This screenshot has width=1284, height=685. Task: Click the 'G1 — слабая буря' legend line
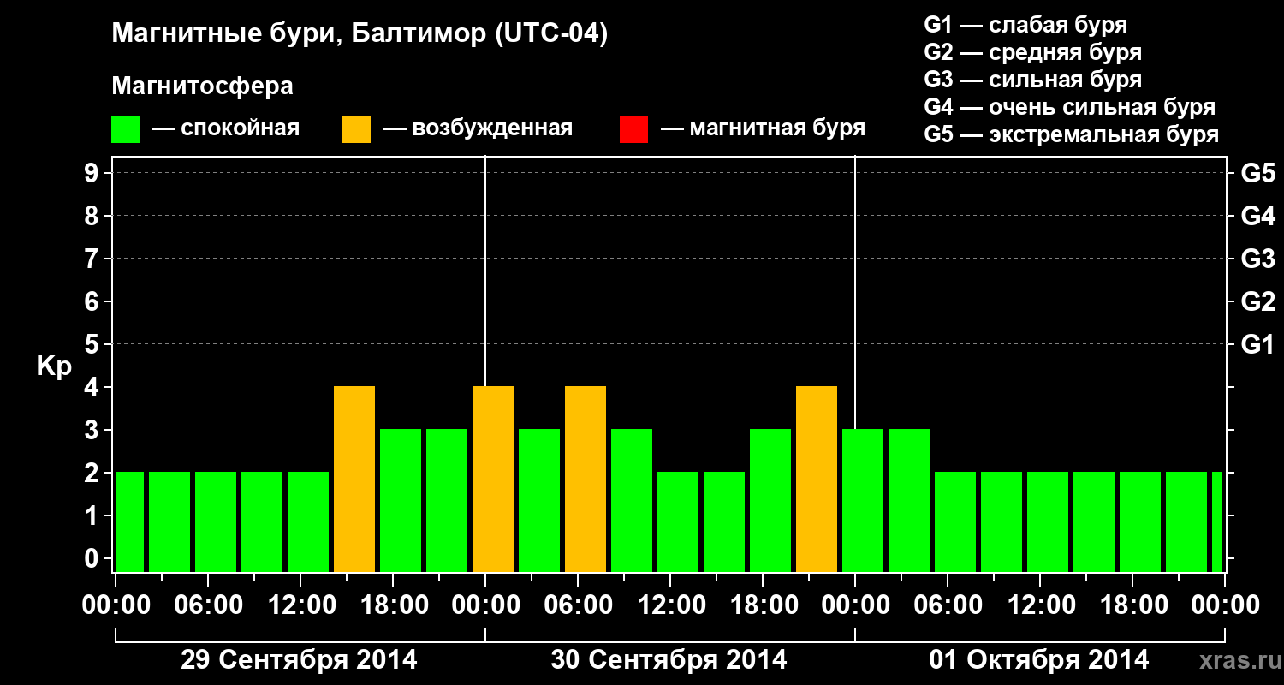[1025, 25]
